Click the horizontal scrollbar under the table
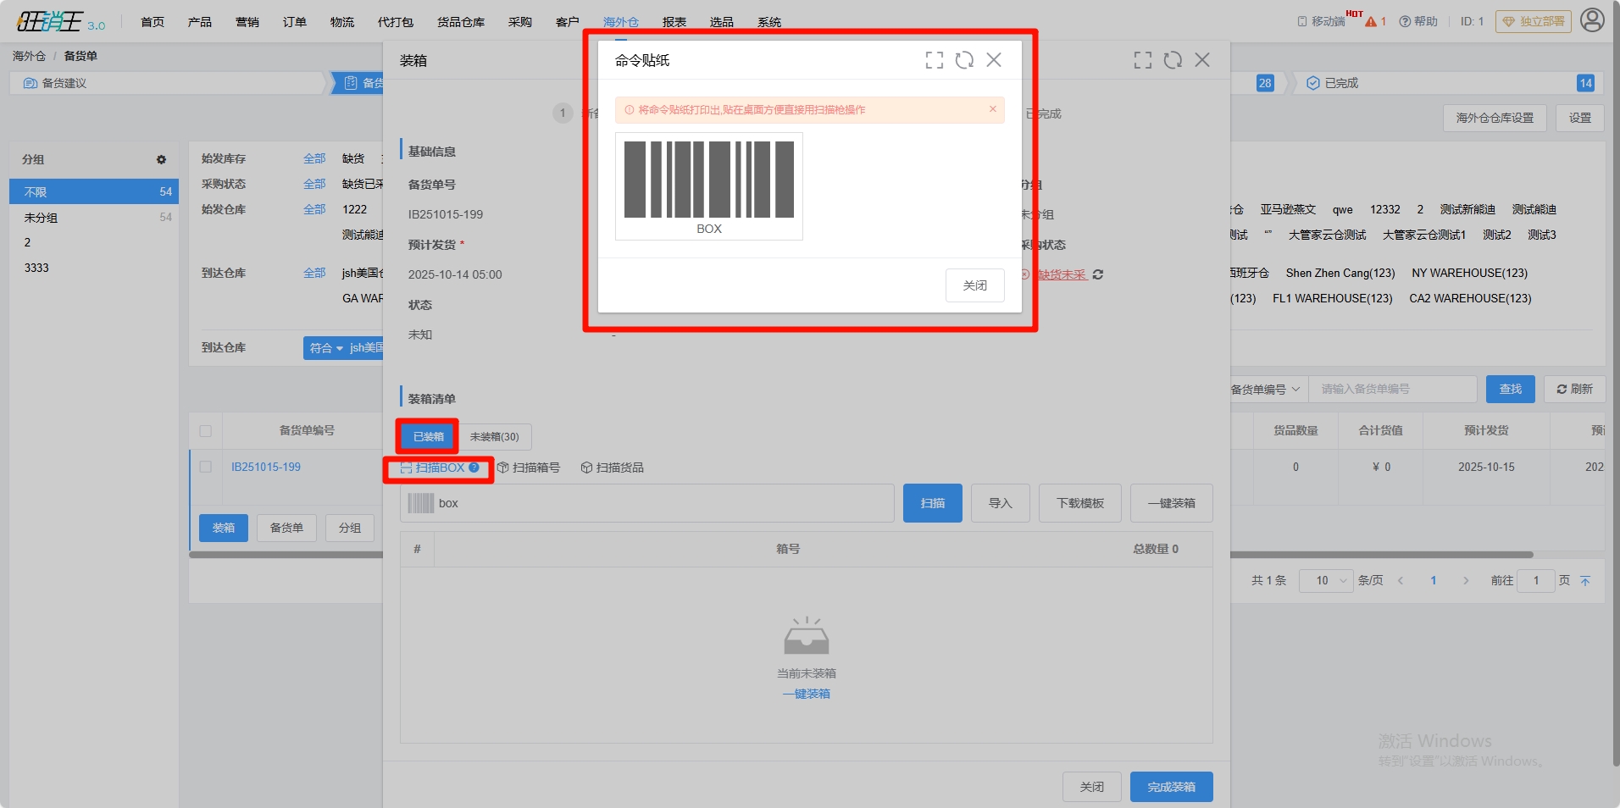This screenshot has width=1620, height=808. pyautogui.click(x=1381, y=555)
